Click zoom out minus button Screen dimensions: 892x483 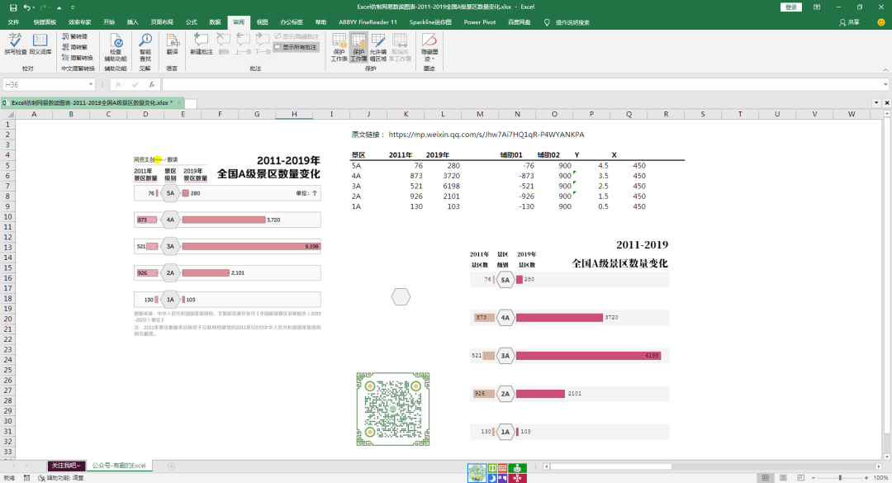(814, 478)
